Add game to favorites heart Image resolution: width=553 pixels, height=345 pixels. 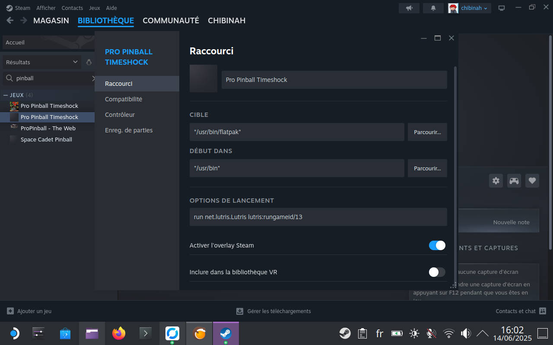pyautogui.click(x=532, y=181)
